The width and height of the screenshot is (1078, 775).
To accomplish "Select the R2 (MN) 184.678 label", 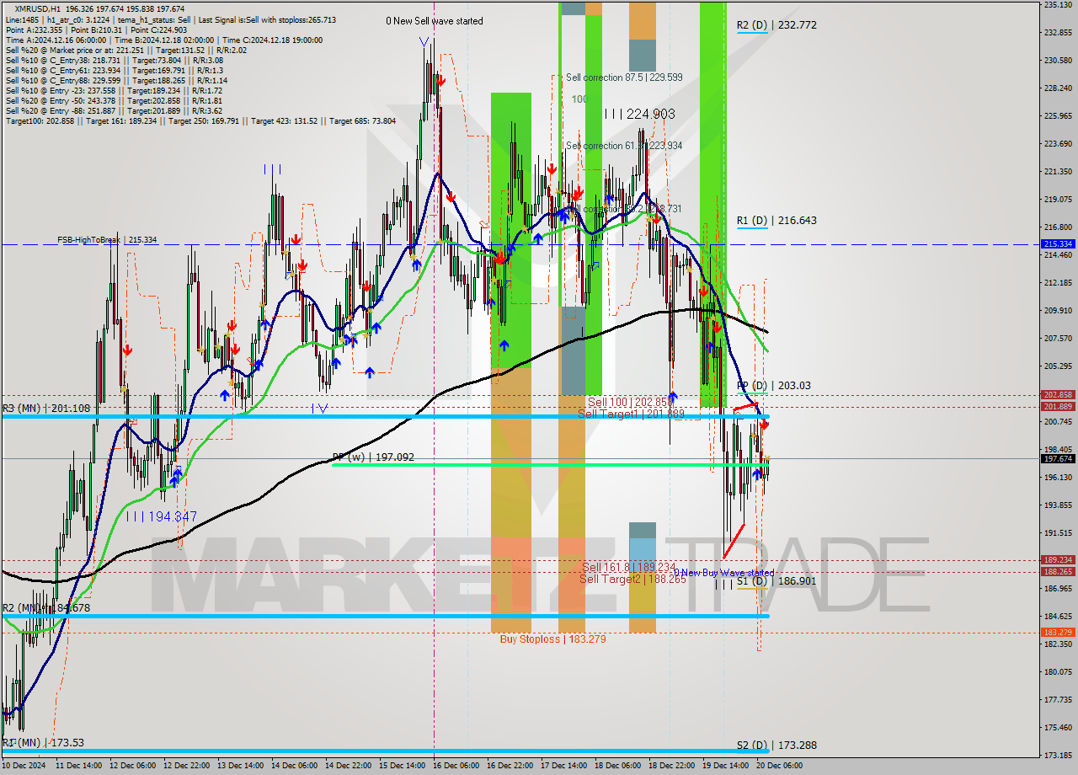I will tap(45, 608).
